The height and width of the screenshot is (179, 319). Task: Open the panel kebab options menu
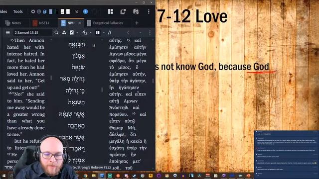150,32
